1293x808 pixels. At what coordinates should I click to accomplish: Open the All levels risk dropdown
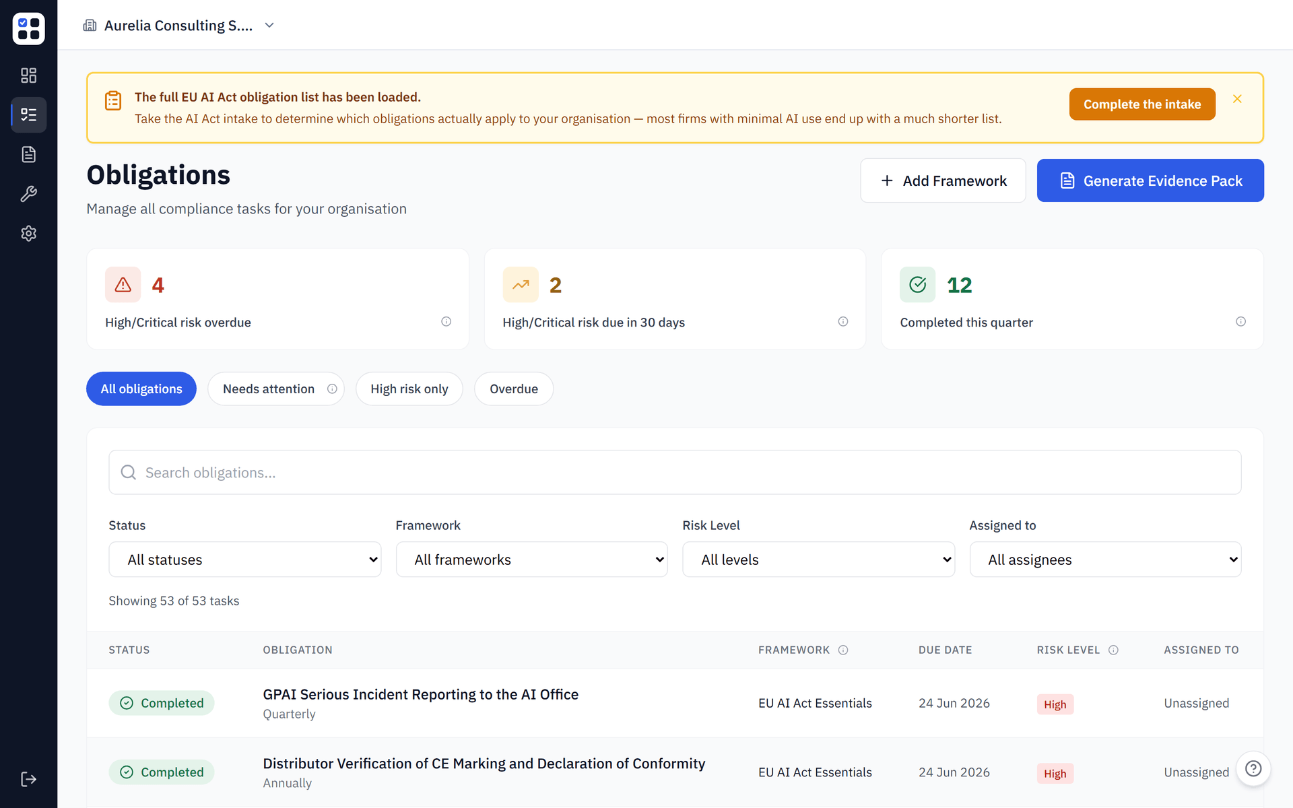(x=819, y=560)
